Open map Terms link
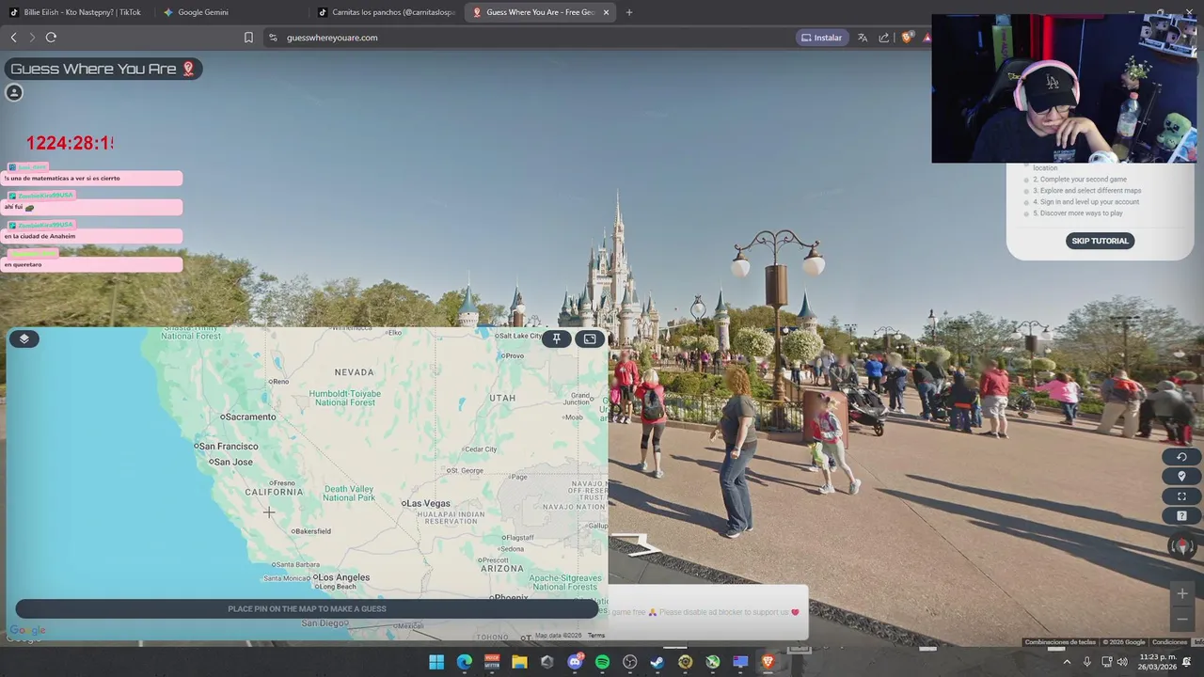Viewport: 1204px width, 677px height. (x=596, y=636)
